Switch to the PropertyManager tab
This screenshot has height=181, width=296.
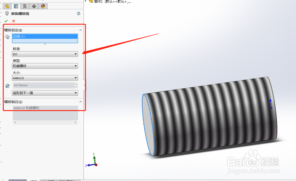(x=16, y=6)
